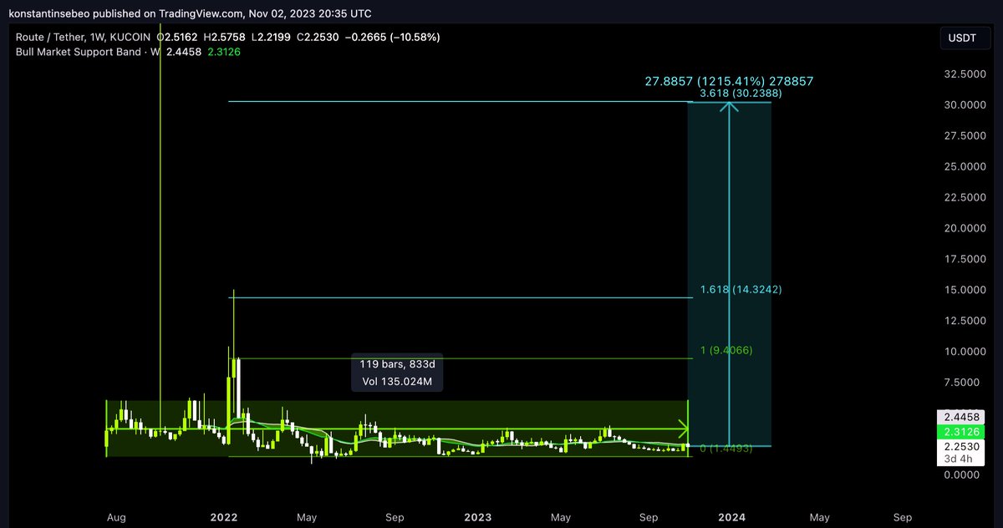Click the 1 (9.4066) Fibonacci level label
Viewport: 1003px width, 528px height.
pos(726,350)
